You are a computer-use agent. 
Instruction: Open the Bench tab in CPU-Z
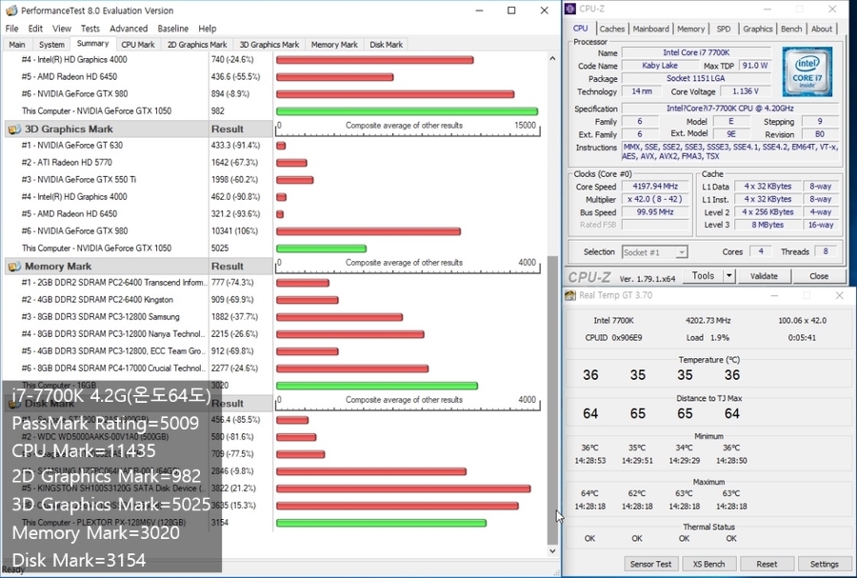[791, 29]
